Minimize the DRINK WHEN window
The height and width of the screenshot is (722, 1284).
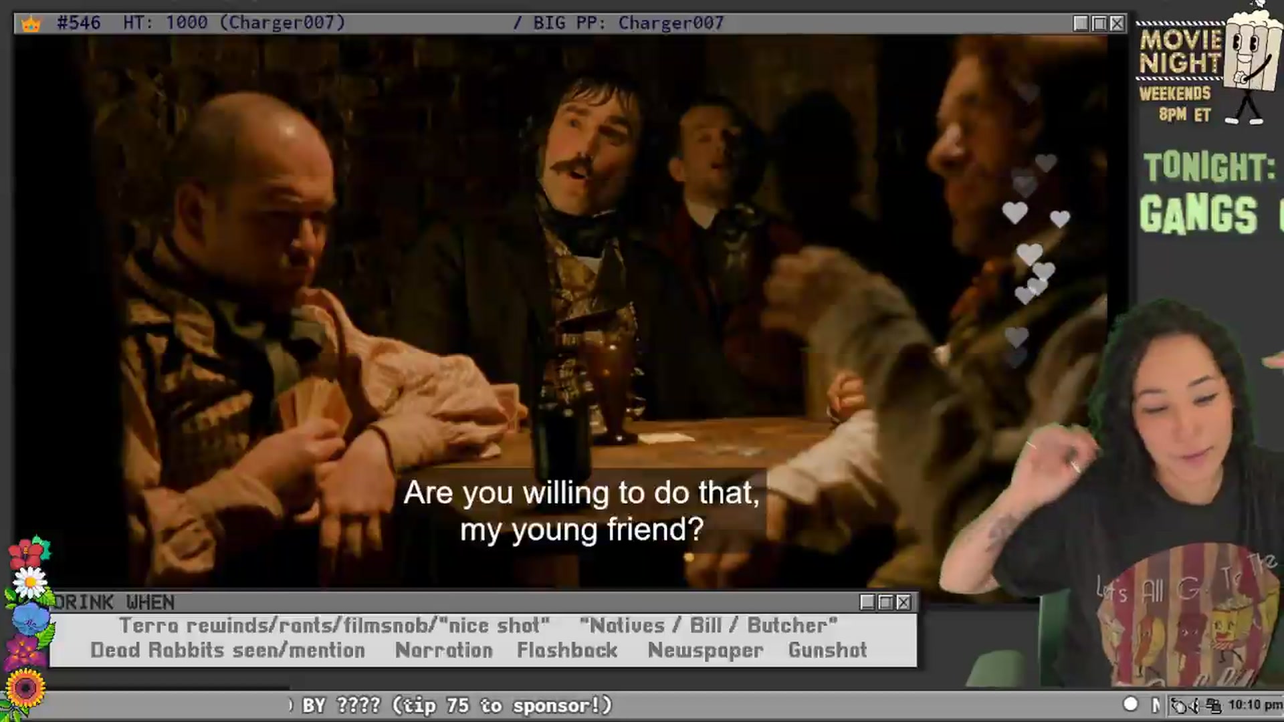pos(867,602)
